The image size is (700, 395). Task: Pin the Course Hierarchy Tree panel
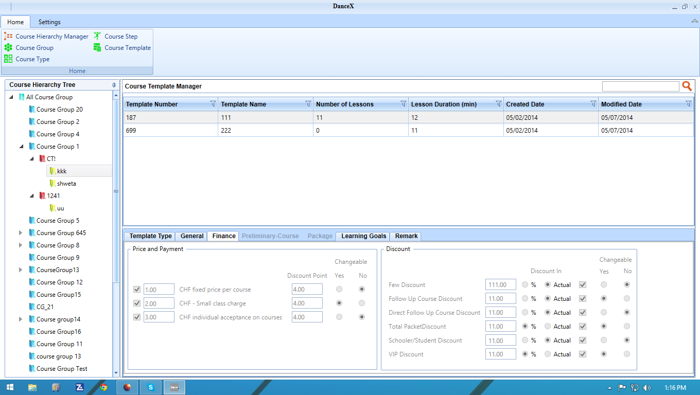tap(114, 85)
